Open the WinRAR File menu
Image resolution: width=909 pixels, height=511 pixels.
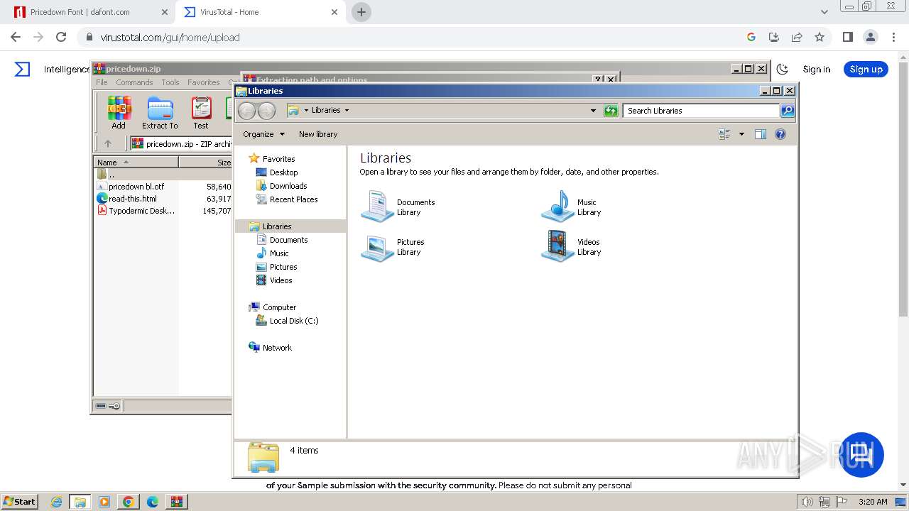102,82
